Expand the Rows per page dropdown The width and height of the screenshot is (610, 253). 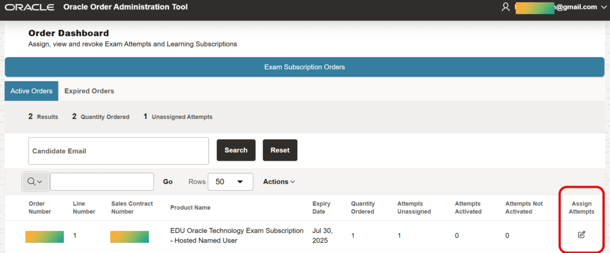point(230,182)
